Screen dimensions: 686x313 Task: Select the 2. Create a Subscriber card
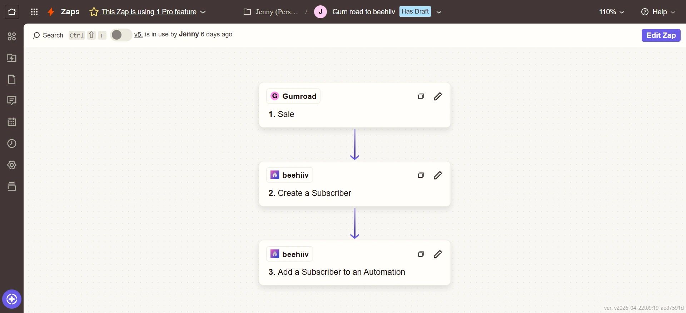355,184
